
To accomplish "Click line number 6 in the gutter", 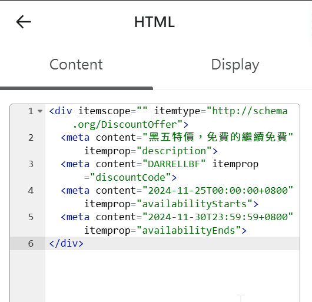I will (x=31, y=244).
